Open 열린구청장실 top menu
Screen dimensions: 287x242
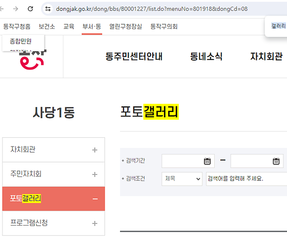pyautogui.click(x=126, y=27)
